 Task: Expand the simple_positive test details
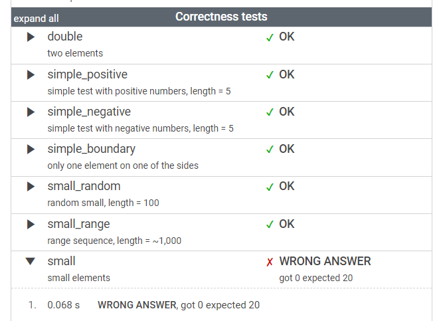click(x=31, y=75)
